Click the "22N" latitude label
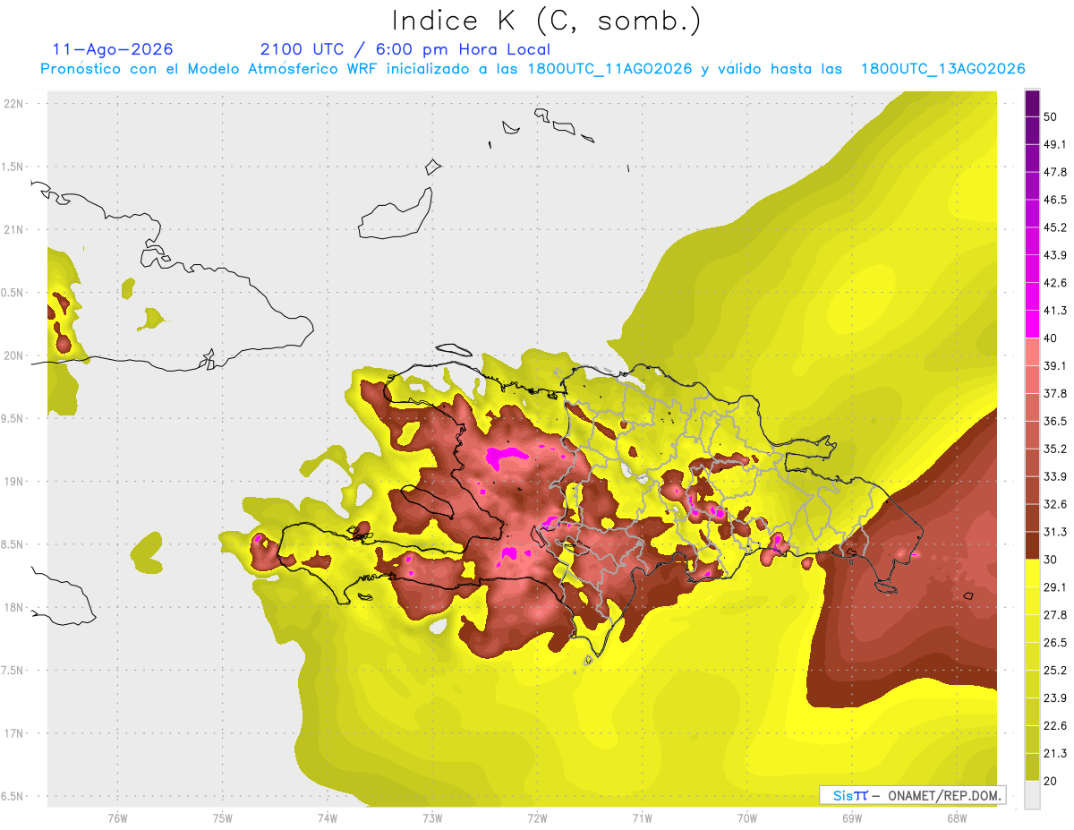 point(15,103)
